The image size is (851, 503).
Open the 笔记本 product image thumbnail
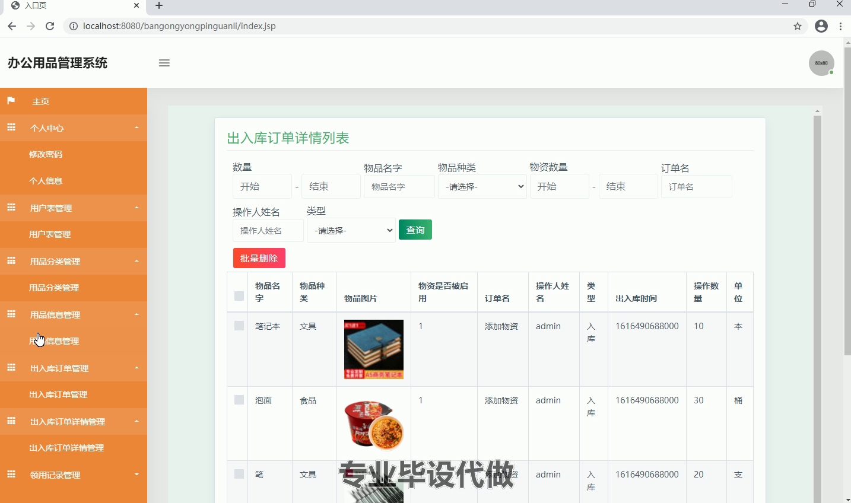click(374, 349)
